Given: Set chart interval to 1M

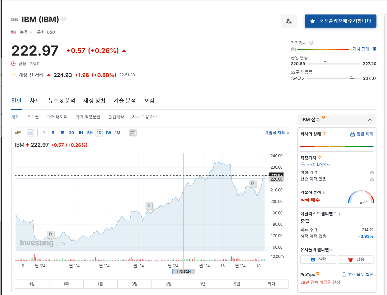Looking at the screenshot, I should 118,133.
